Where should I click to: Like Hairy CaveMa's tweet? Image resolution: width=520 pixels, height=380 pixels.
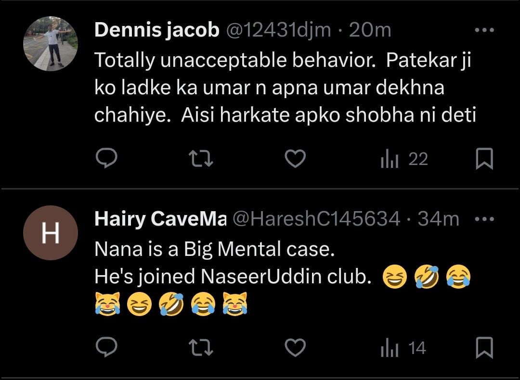coord(295,348)
